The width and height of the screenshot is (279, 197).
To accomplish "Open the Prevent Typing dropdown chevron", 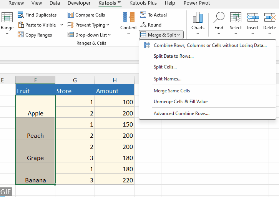I will 108,25.
